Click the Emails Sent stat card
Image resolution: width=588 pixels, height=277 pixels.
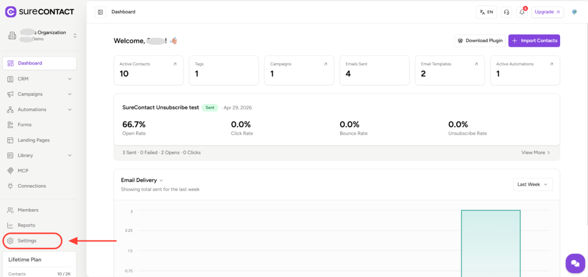374,70
